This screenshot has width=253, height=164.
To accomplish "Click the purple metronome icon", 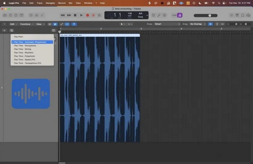I will 179,15.
